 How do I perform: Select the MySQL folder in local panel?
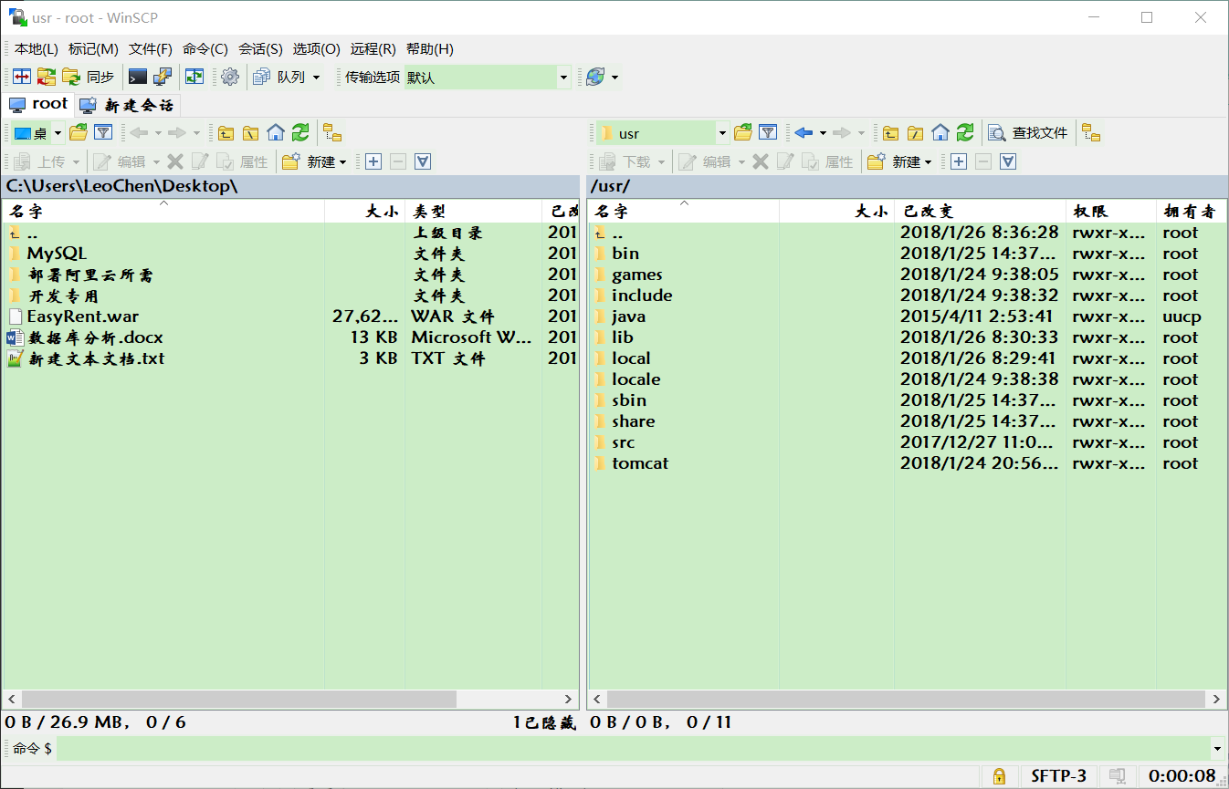click(x=57, y=254)
